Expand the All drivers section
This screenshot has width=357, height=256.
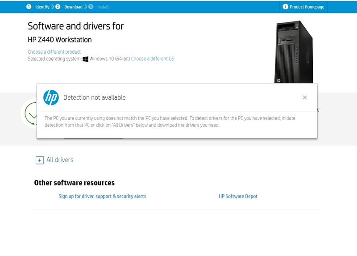point(40,160)
